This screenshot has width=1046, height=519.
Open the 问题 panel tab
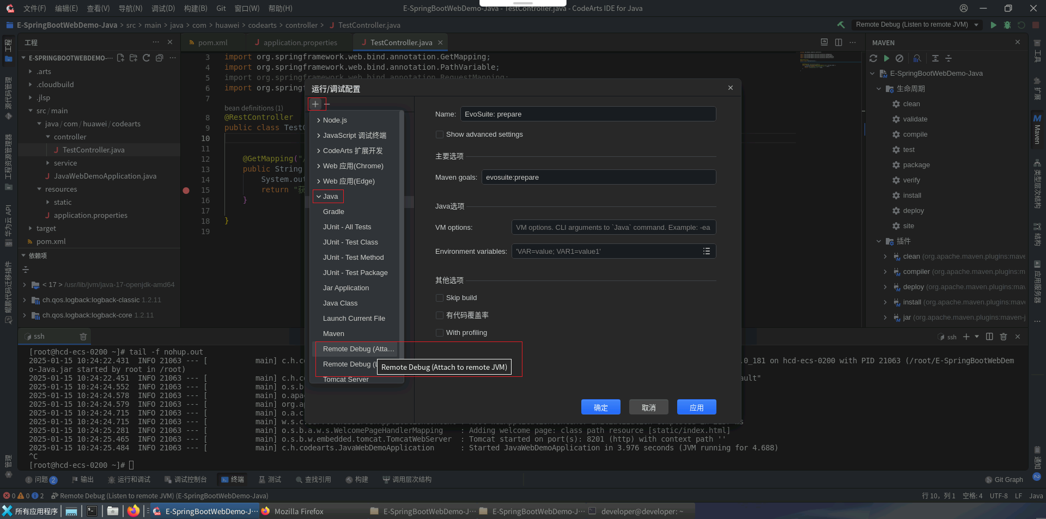coord(41,480)
